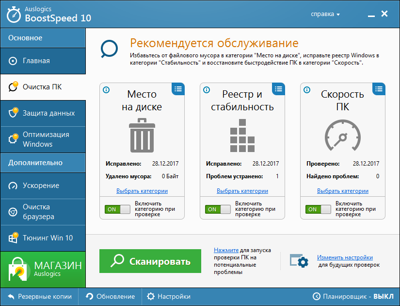The height and width of the screenshot is (306, 400).
Task: Click Проверено date on Скорость ПК card
Action: pos(366,164)
